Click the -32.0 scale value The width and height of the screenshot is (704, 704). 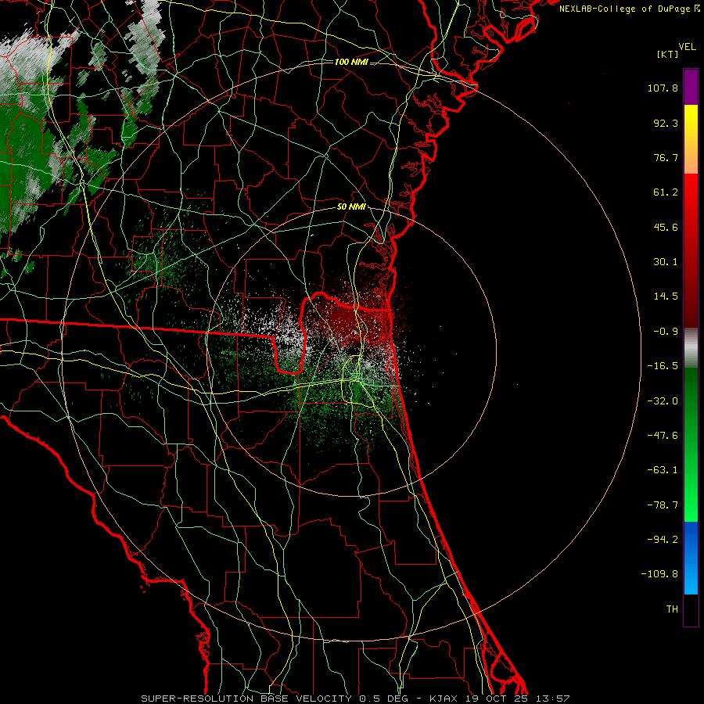tap(663, 401)
